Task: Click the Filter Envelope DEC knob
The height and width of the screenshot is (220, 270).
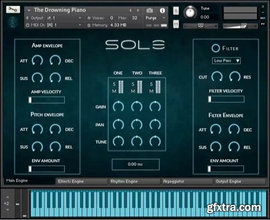Action: click(234, 129)
